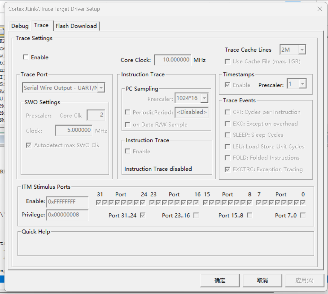Toggle ITM stimulus port 7 checkbox
The height and width of the screenshot is (294, 328).
(x=259, y=203)
